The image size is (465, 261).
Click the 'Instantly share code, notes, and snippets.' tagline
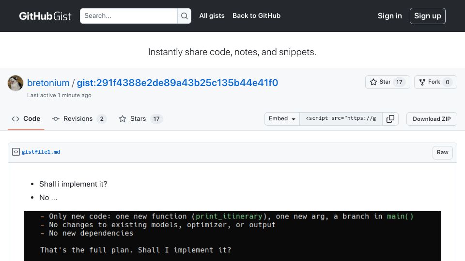232,52
